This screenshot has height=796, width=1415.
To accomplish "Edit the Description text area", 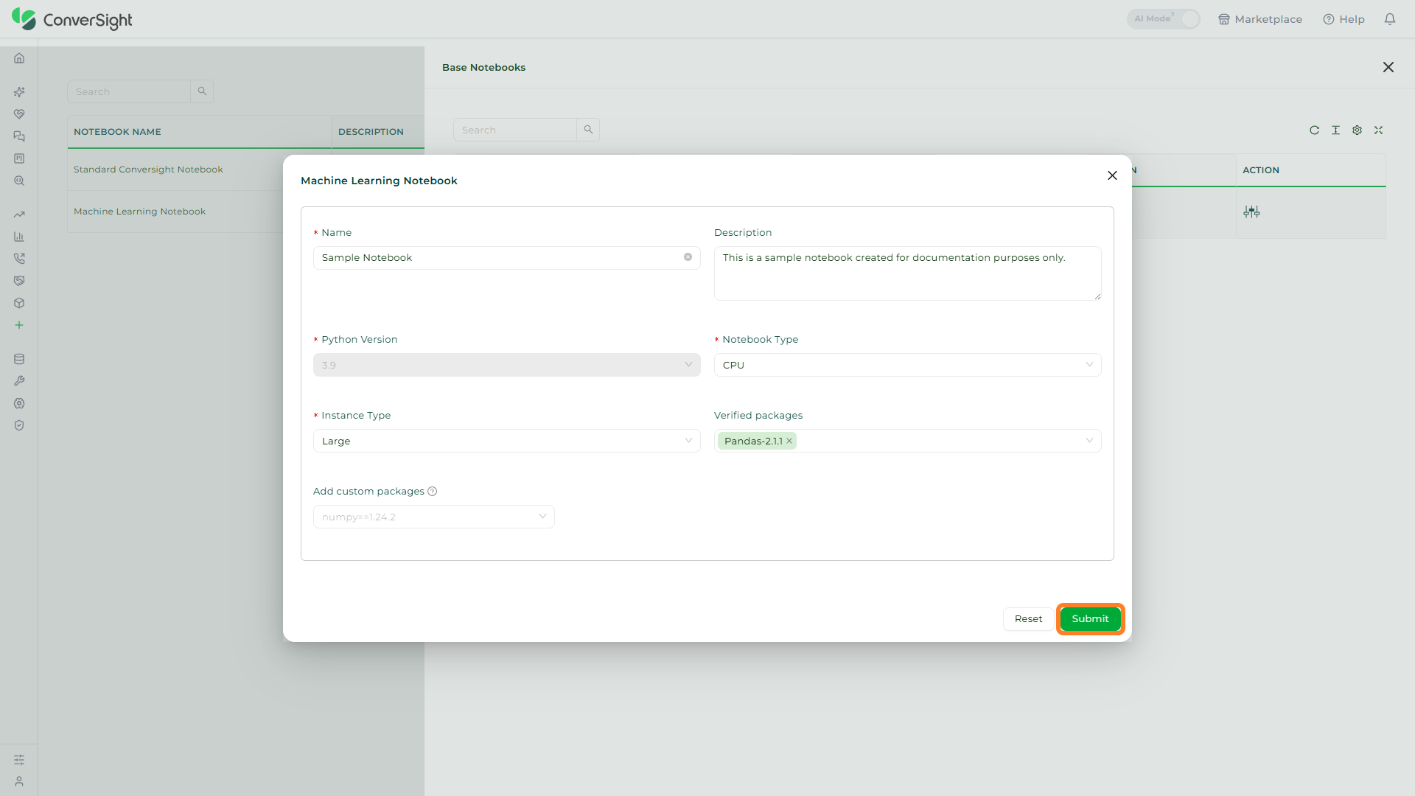I will [907, 273].
